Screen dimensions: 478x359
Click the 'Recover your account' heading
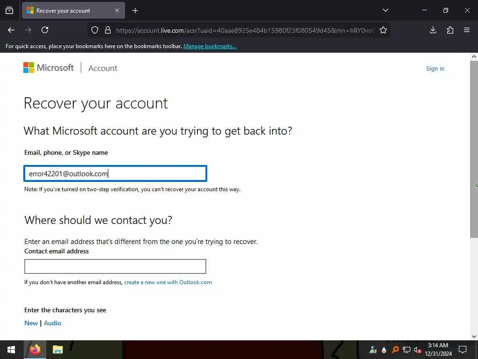[x=96, y=103]
